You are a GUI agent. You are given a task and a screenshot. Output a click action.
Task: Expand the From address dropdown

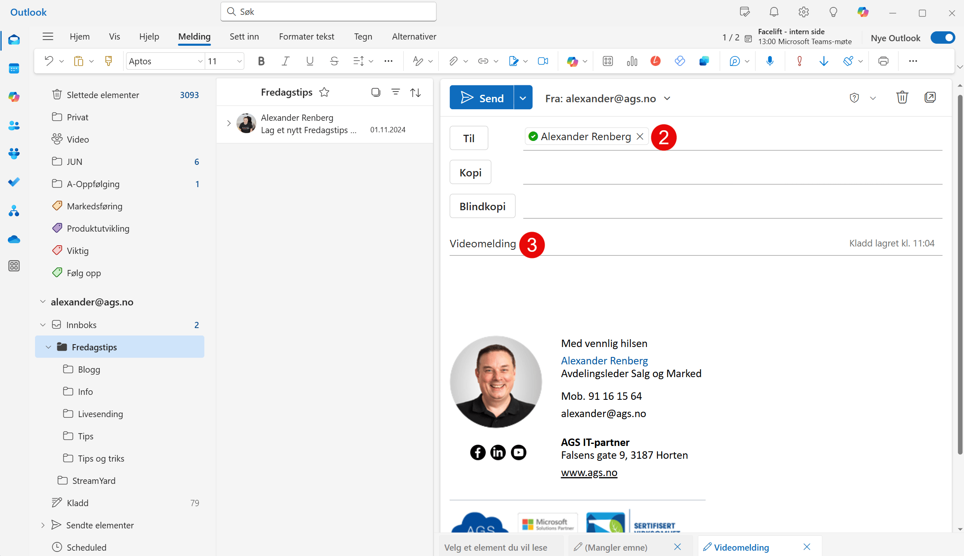pyautogui.click(x=668, y=99)
